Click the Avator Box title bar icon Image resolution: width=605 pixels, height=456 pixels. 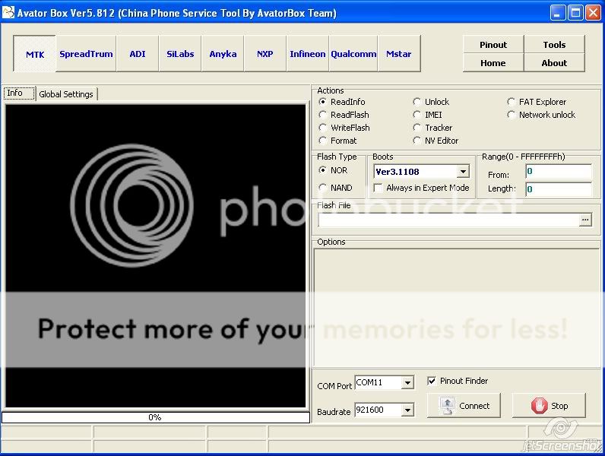[8, 12]
